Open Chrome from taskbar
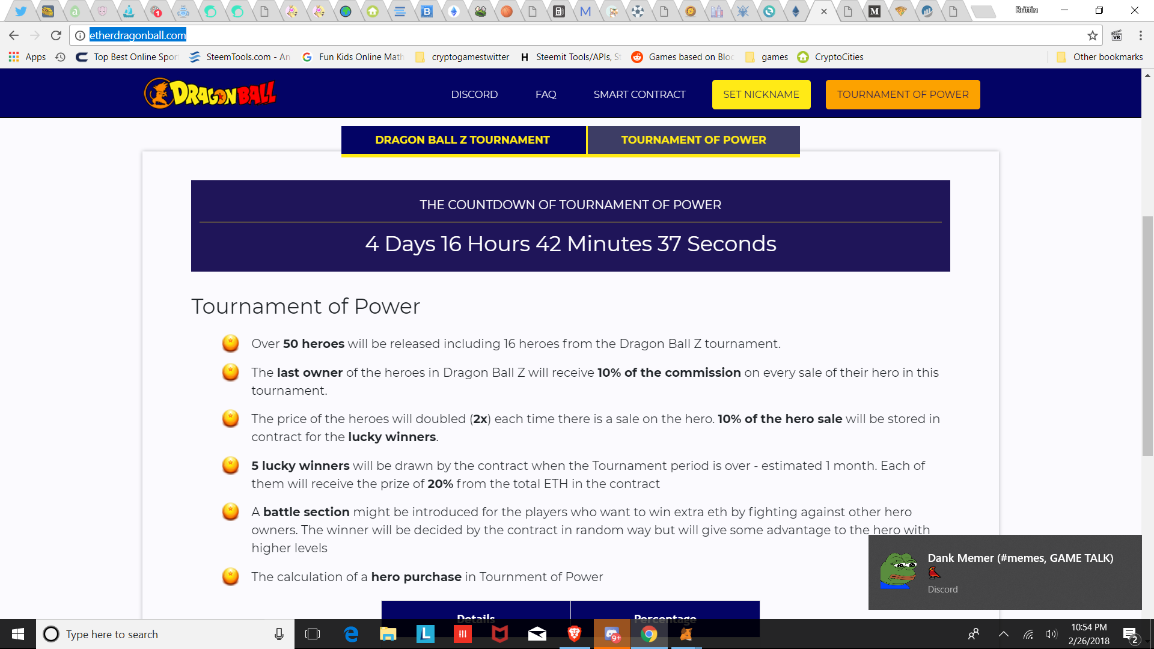1154x649 pixels. (649, 634)
